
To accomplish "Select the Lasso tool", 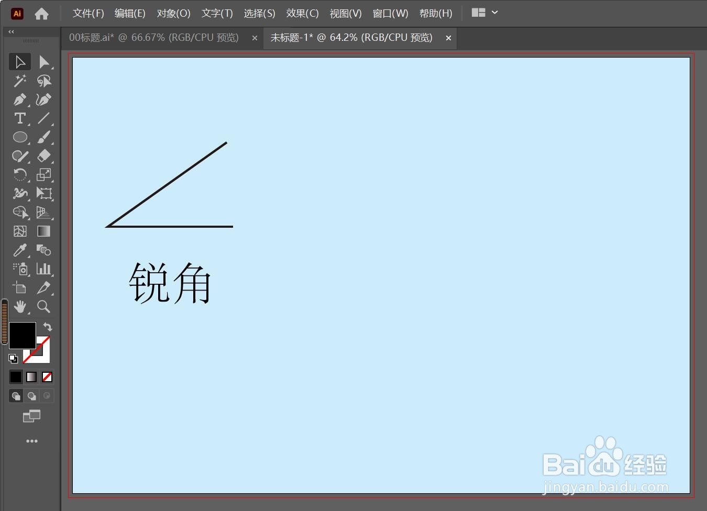I will pyautogui.click(x=44, y=81).
